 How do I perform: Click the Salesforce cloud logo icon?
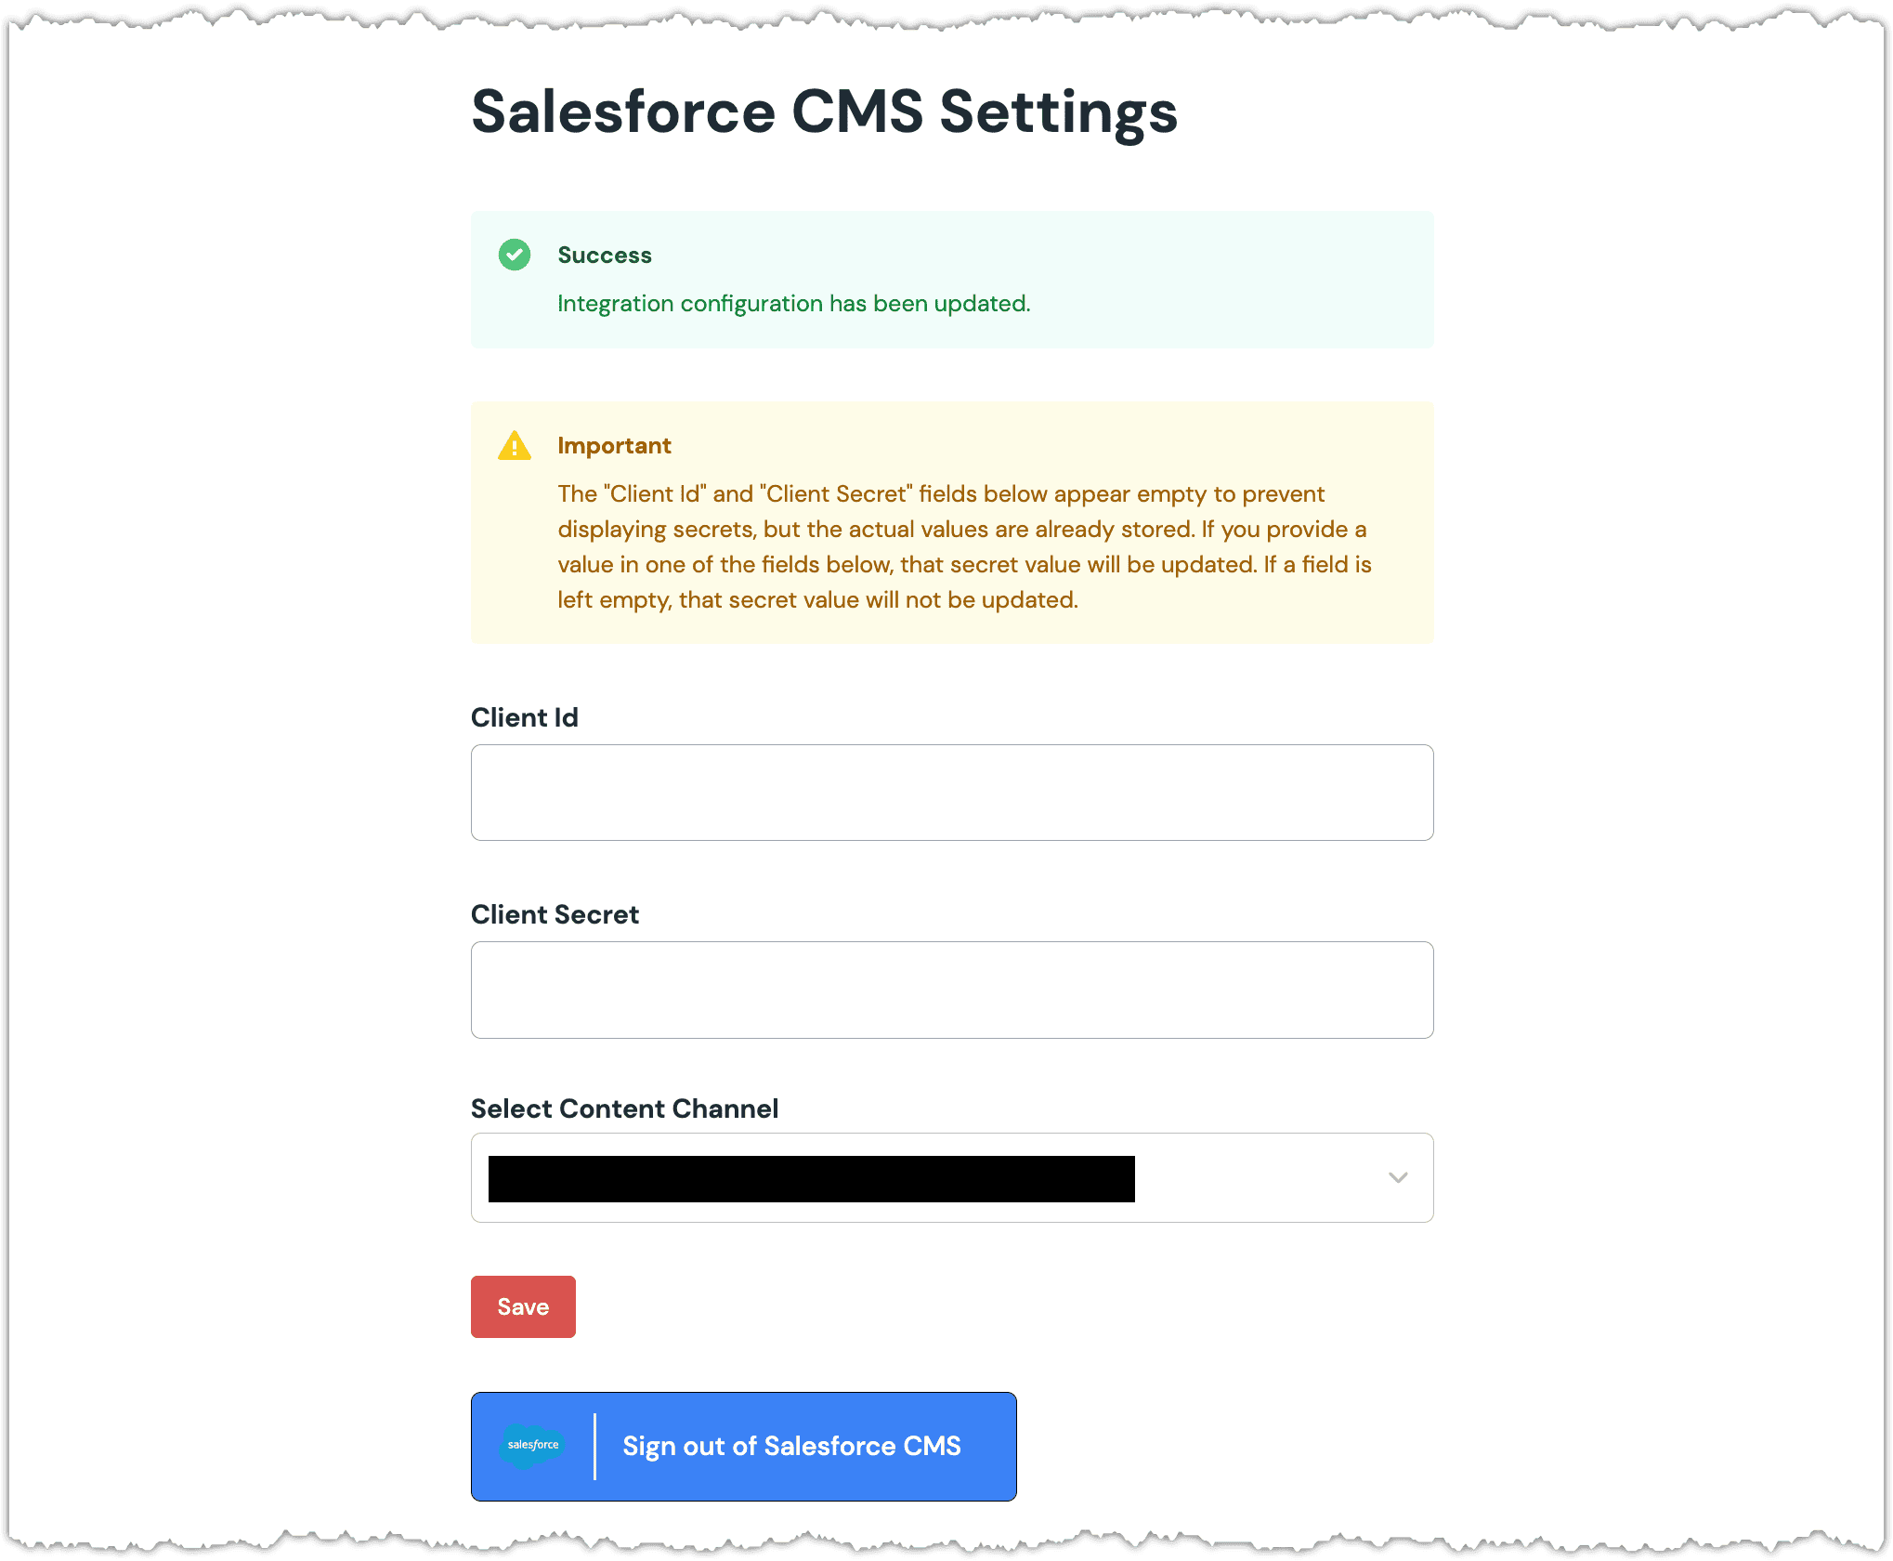pos(532,1446)
